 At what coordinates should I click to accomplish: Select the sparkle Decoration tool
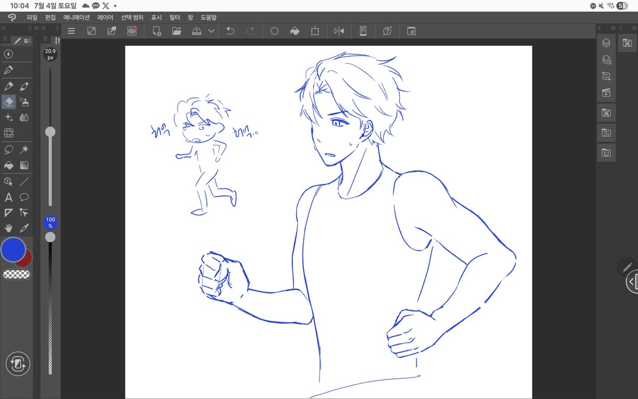pyautogui.click(x=9, y=118)
